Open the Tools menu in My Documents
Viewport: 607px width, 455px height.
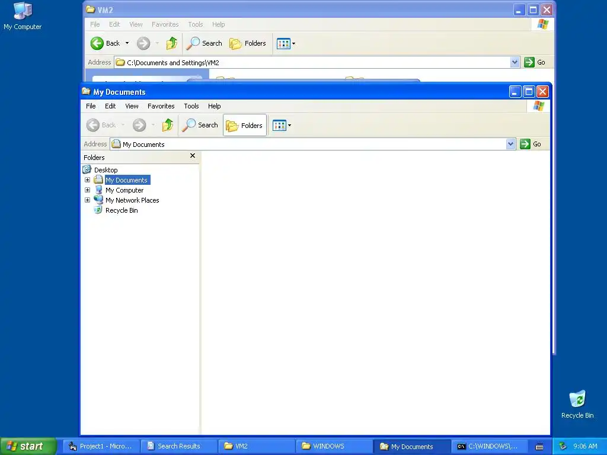[x=191, y=106]
